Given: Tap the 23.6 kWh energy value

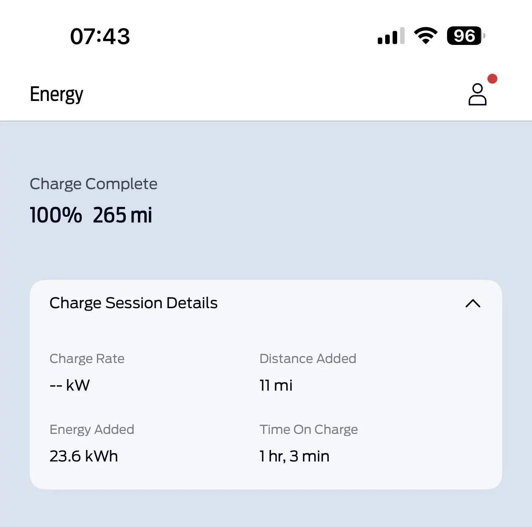Looking at the screenshot, I should pos(84,456).
